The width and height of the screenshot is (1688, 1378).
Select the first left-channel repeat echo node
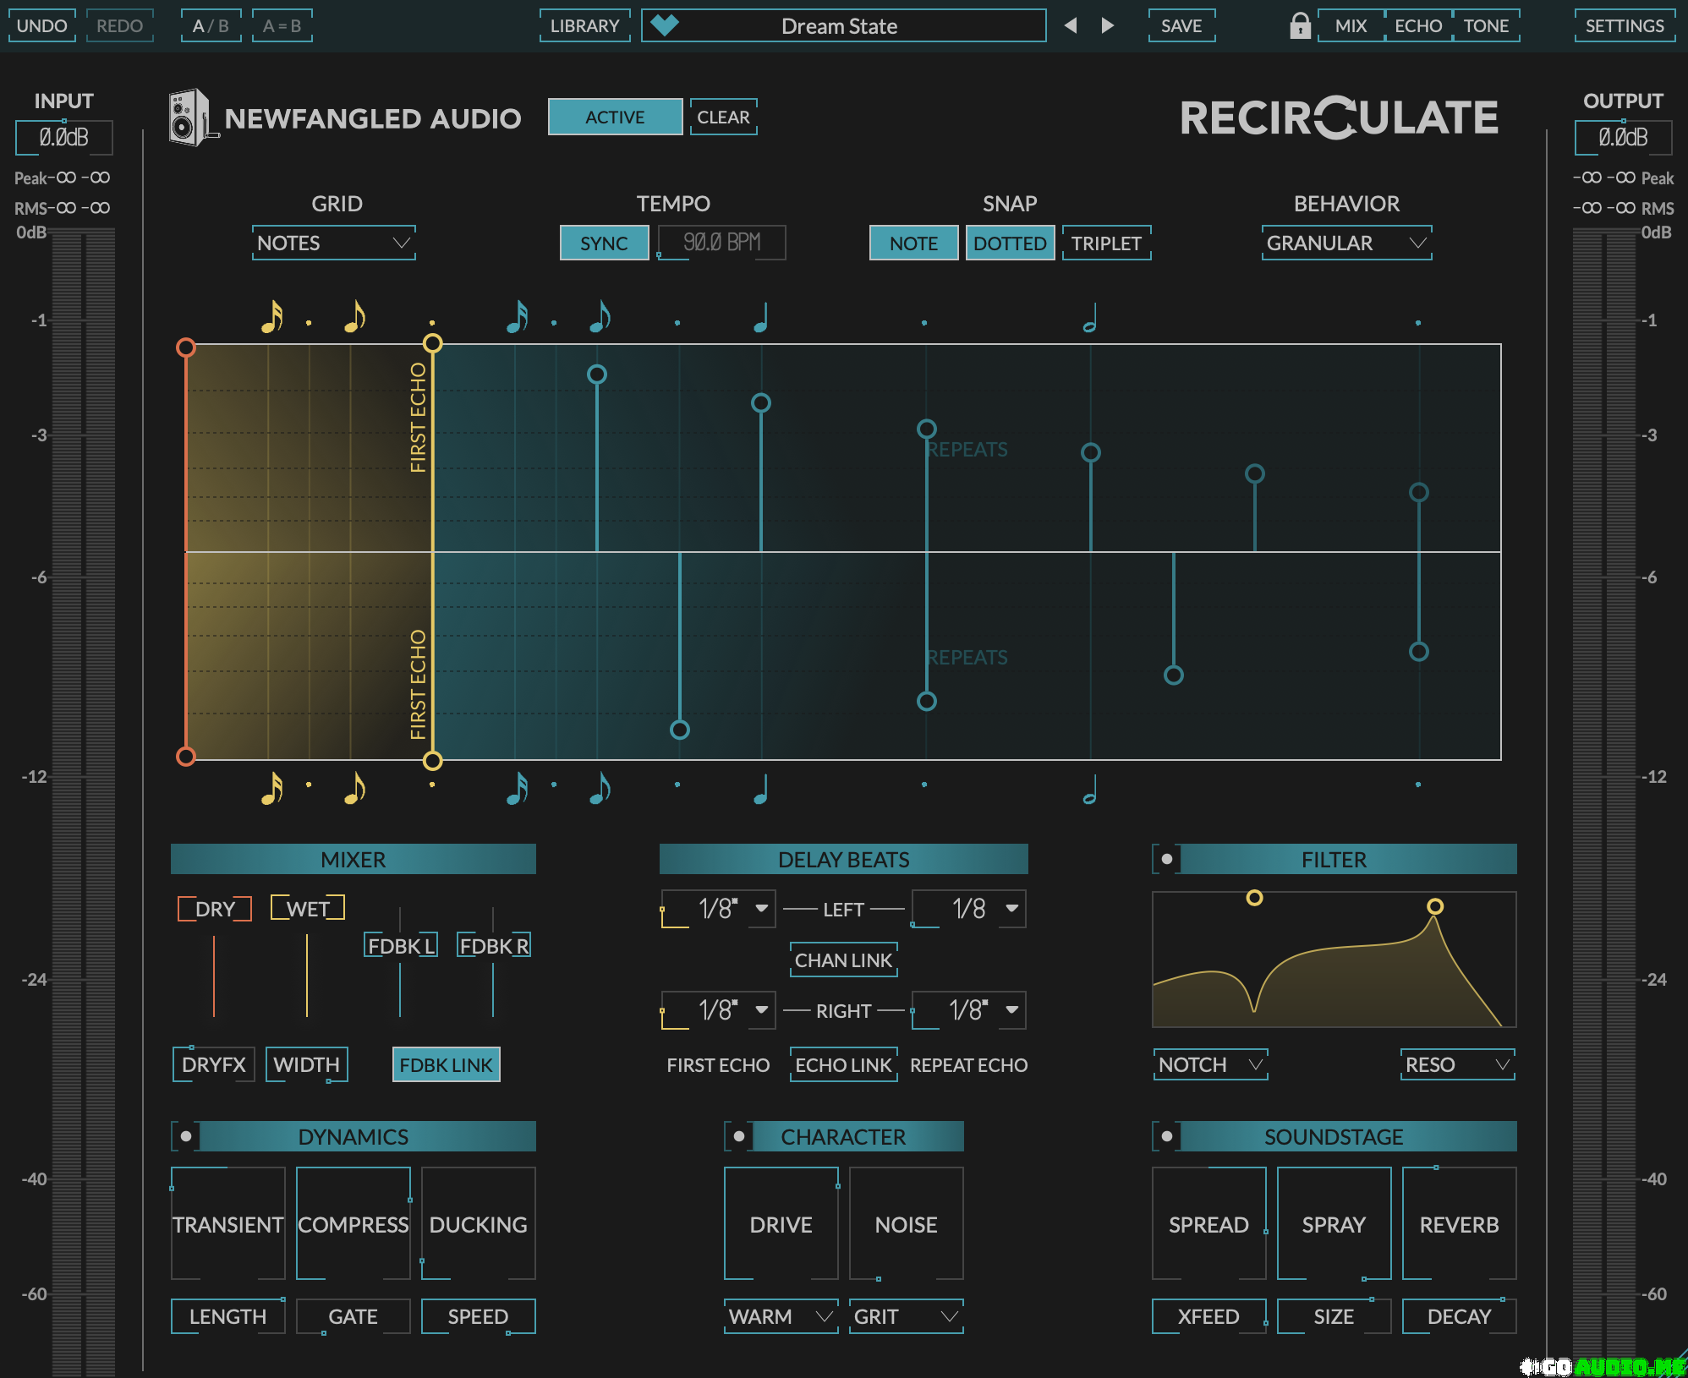click(597, 374)
